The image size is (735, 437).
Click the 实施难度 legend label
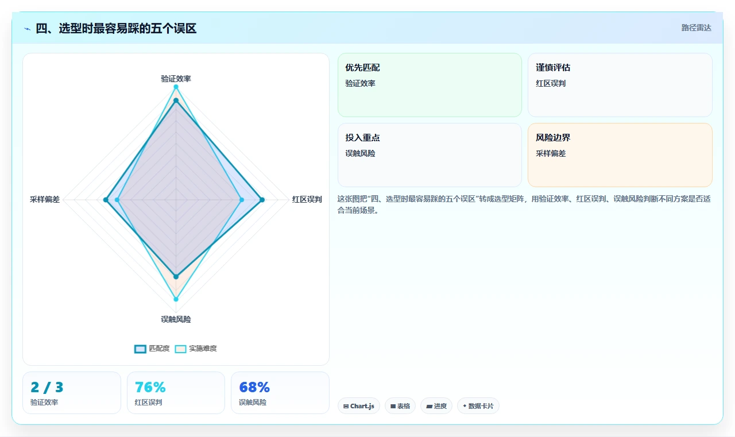point(203,349)
